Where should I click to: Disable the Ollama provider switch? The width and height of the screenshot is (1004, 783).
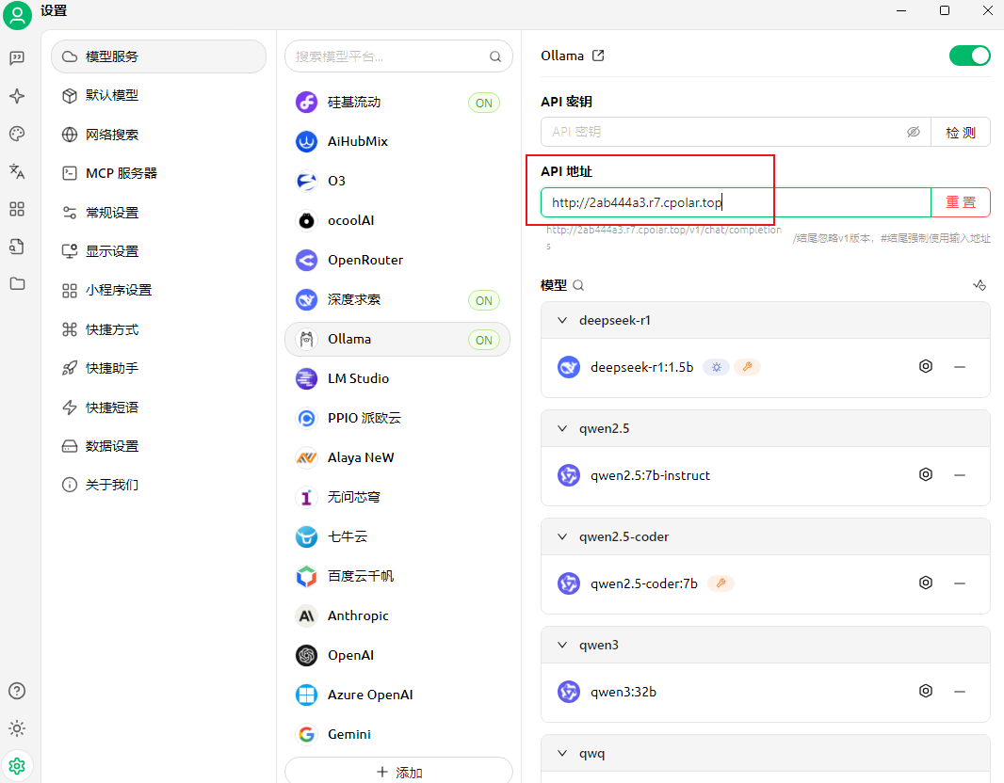pos(969,56)
